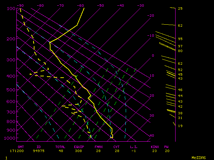Select the FMAX header label
The image size is (214, 160).
(x=99, y=147)
